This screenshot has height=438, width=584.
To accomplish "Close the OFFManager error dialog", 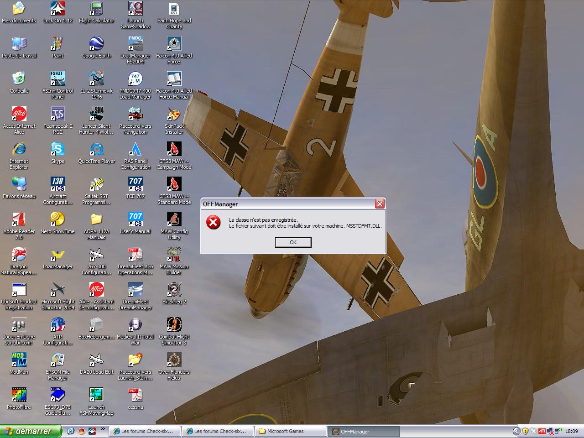I will coord(380,204).
